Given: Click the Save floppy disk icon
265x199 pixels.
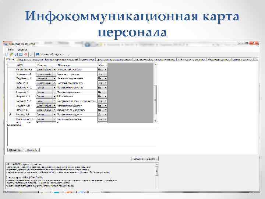Looking at the screenshot, I should [16, 54].
